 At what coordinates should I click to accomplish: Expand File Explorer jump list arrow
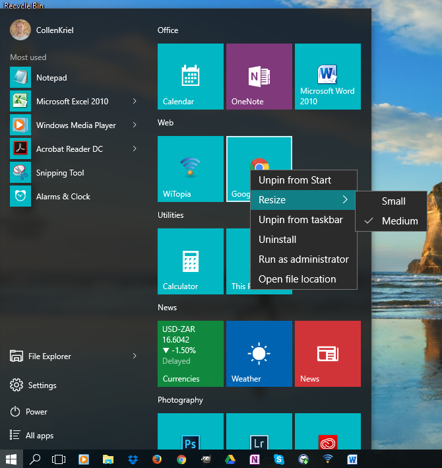[x=135, y=356]
